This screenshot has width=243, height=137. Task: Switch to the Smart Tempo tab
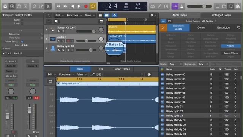tap(122, 68)
